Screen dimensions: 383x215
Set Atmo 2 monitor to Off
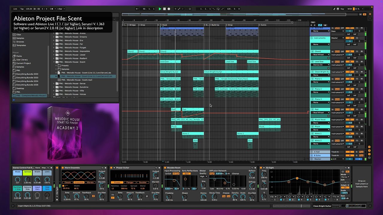click(x=342, y=140)
